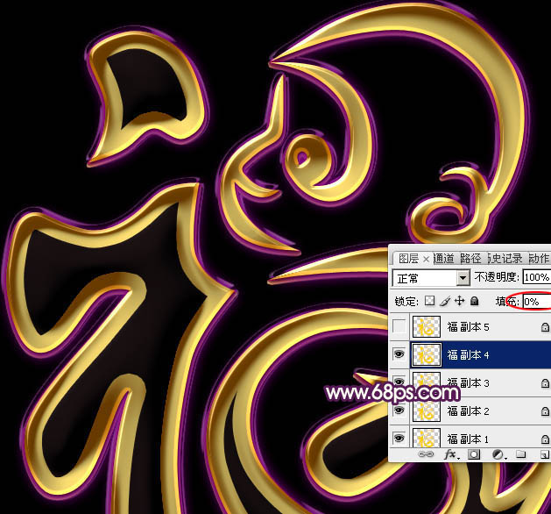Screen dimensions: 551x514
Task: Create a new layer group folder
Action: (x=521, y=454)
